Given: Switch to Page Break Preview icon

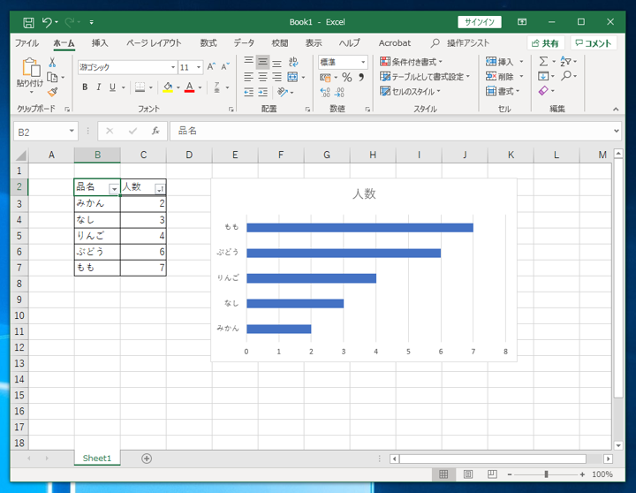Looking at the screenshot, I should pyautogui.click(x=492, y=474).
